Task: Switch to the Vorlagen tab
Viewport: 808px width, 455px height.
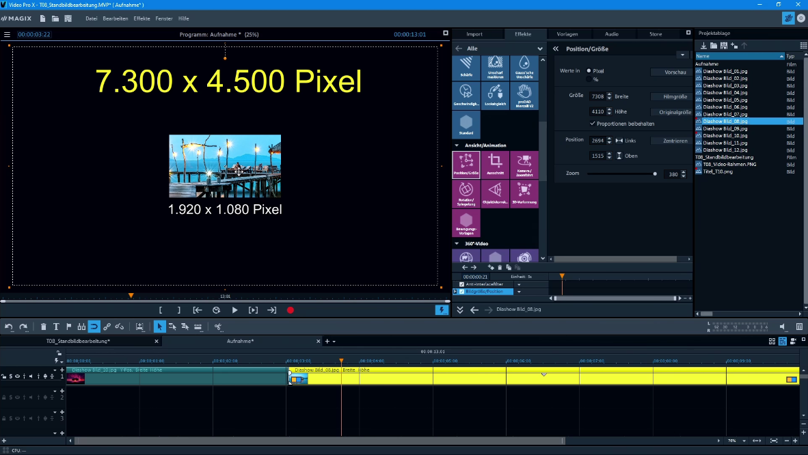Action: pyautogui.click(x=569, y=33)
